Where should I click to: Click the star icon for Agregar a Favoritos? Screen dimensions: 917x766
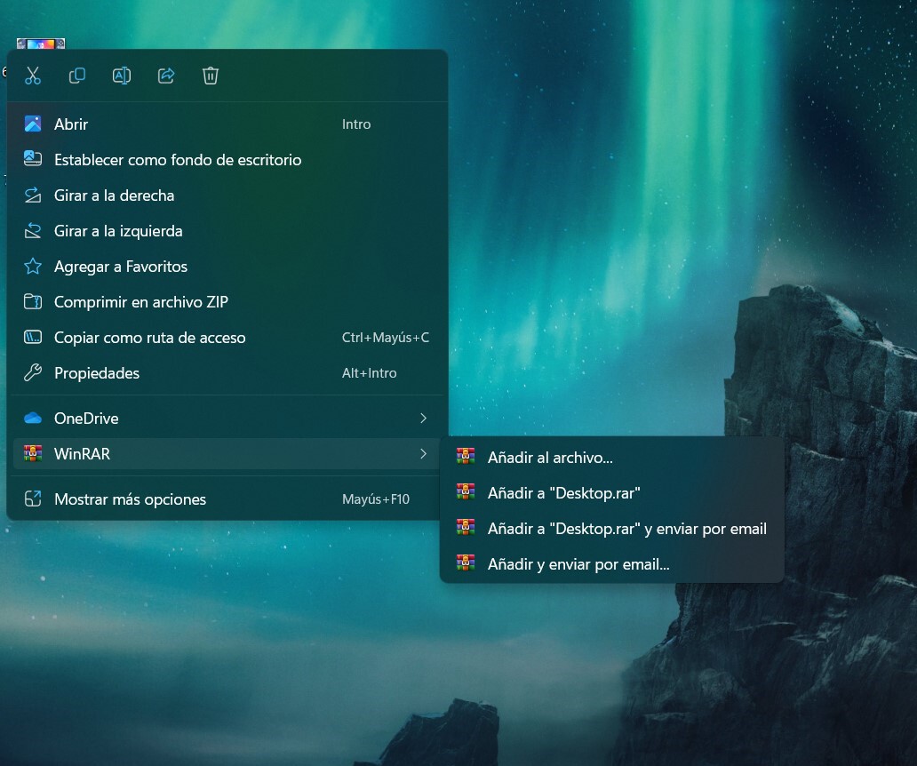pyautogui.click(x=32, y=266)
